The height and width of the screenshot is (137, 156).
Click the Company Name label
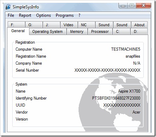click(x=29, y=63)
